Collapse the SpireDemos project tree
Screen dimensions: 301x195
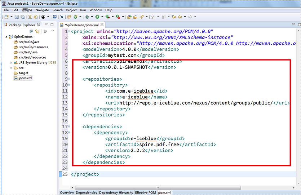[6, 37]
